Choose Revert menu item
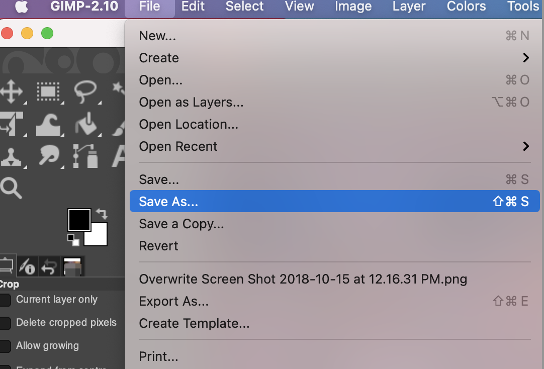Screen dimensions: 544x369 (x=334, y=246)
